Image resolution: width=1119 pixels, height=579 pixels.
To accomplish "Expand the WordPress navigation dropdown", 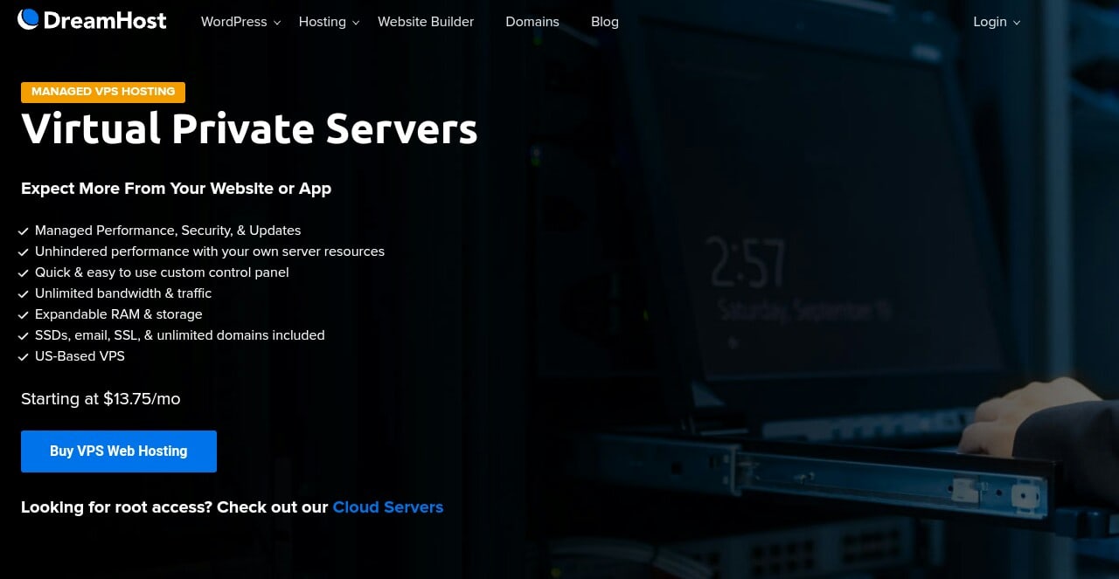I will (234, 22).
